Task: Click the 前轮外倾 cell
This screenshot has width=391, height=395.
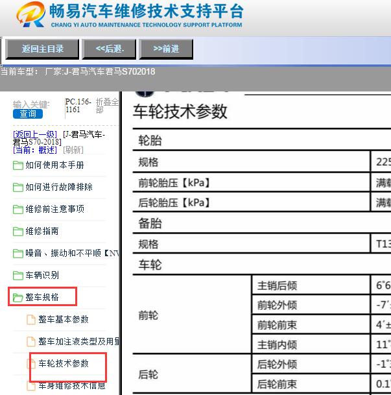Action: click(x=311, y=305)
